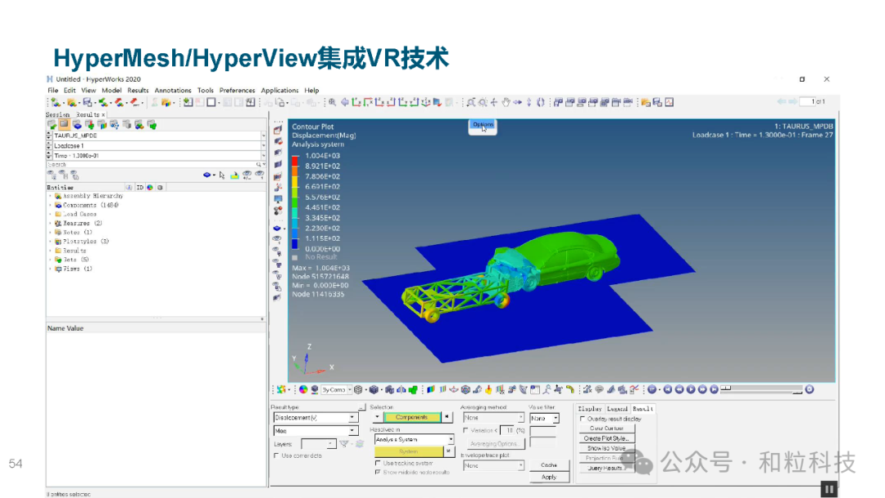Image resolution: width=885 pixels, height=498 pixels.
Task: Switch to the Legend tab
Action: 617,409
